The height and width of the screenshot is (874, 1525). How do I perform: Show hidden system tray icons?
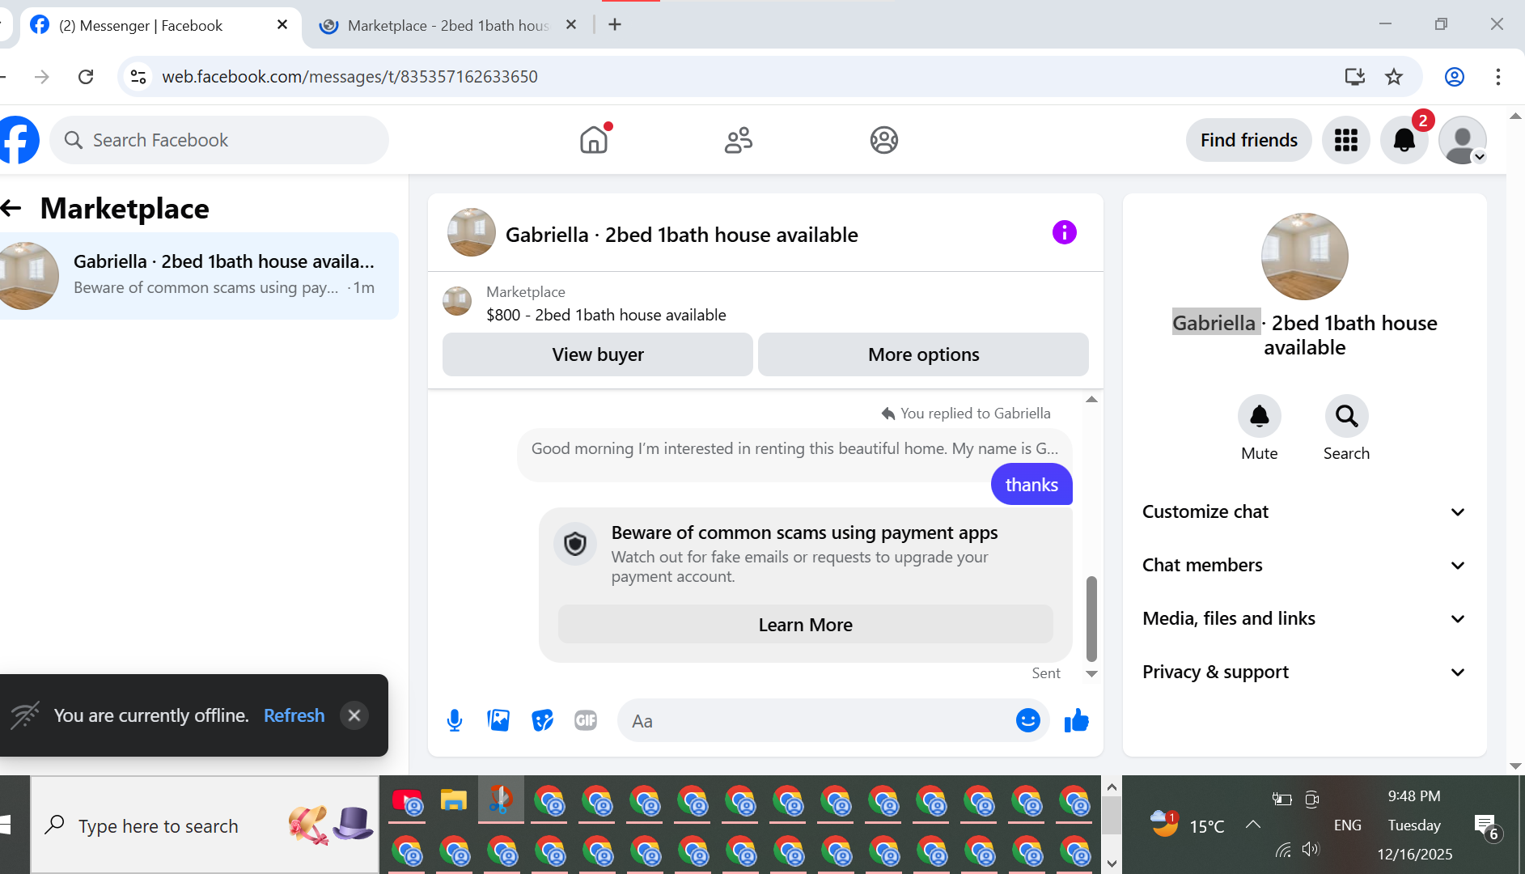click(1253, 825)
